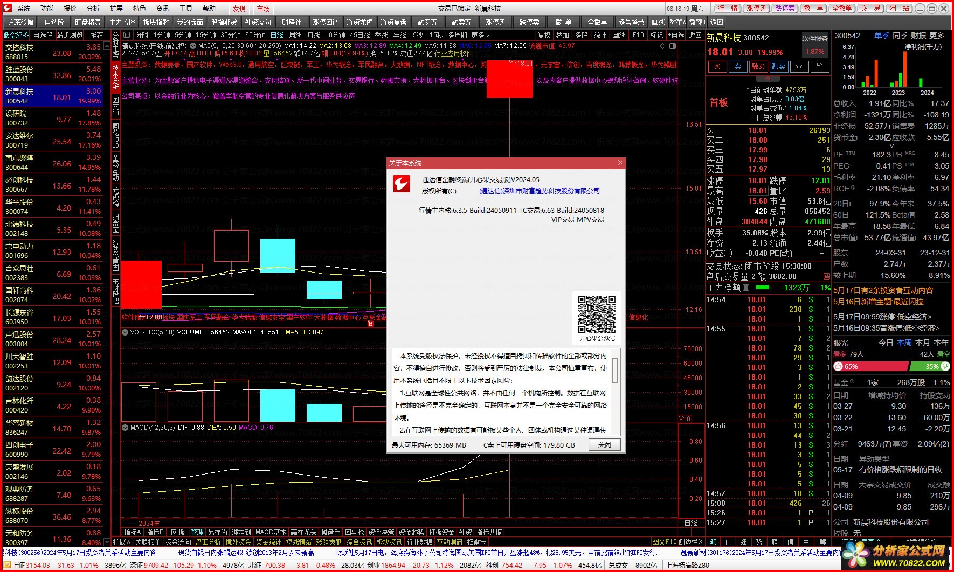954x572 pixels.
Task: Open the 5月17日有2条投资者互动内容 news line
Action: [883, 290]
